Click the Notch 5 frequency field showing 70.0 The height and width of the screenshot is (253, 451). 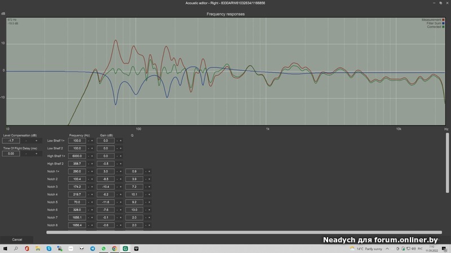click(x=77, y=202)
